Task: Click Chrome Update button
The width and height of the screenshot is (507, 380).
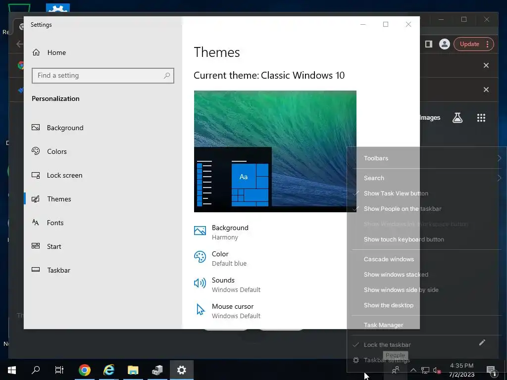Action: point(469,44)
